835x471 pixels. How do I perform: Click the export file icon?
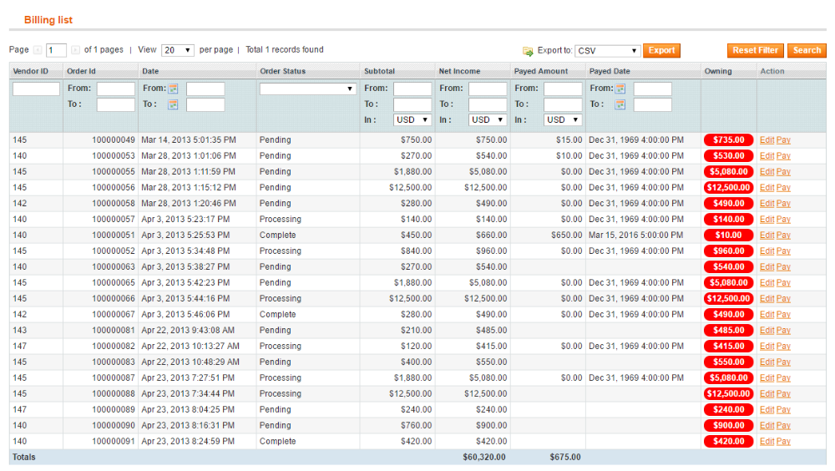(528, 51)
